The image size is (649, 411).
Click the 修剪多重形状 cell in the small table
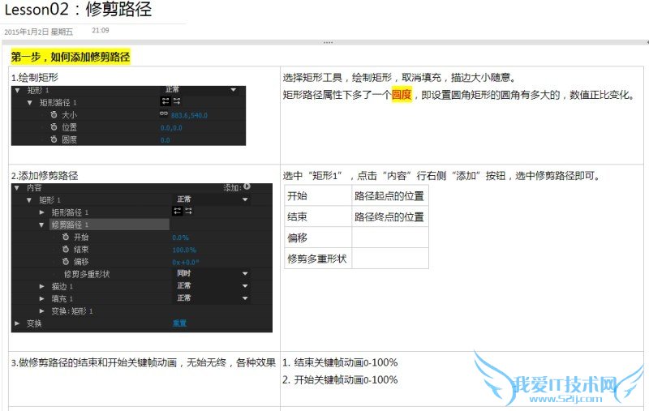click(318, 259)
